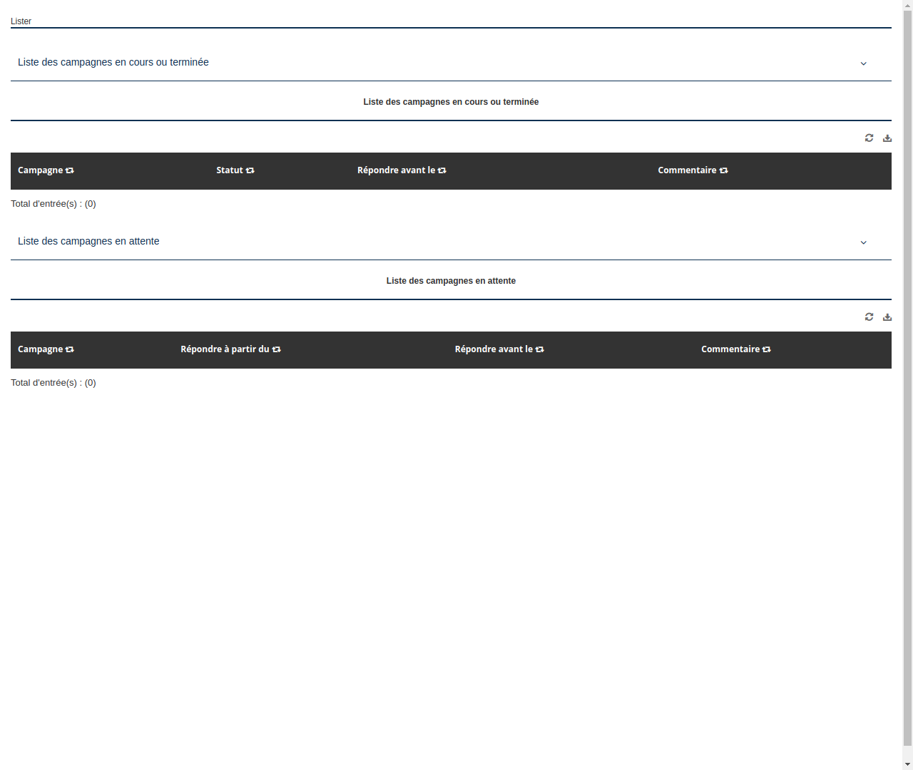Toggle sorting on Répondre à partir du
Screen dimensions: 913x770
(277, 349)
